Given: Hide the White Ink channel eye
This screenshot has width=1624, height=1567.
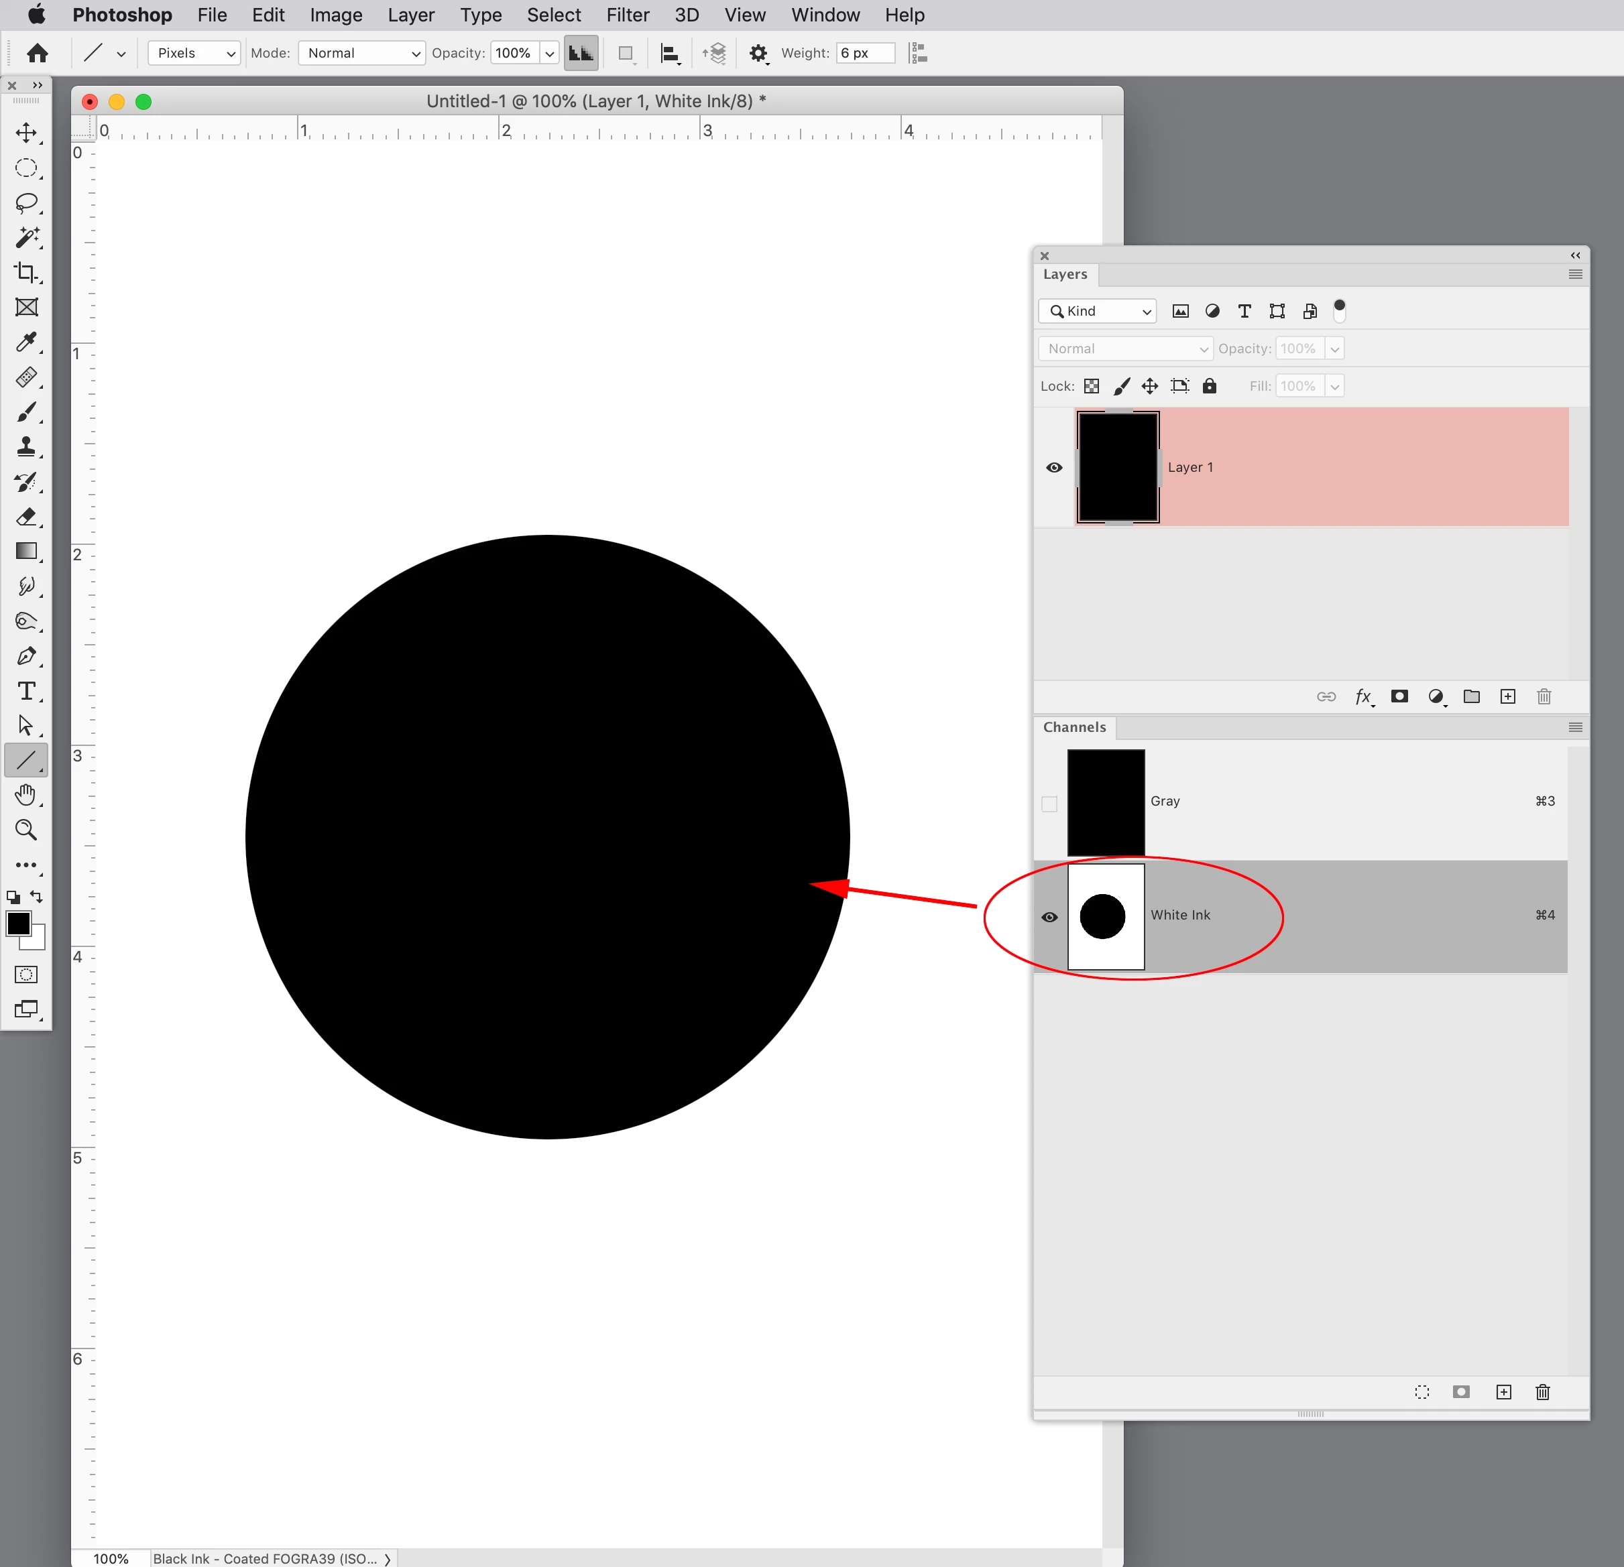Looking at the screenshot, I should [1049, 917].
